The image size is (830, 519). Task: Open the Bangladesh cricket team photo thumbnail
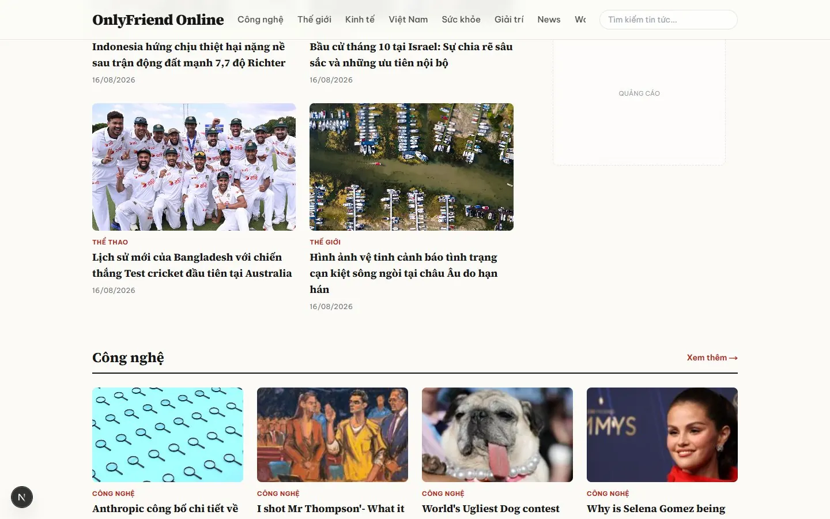tap(194, 167)
